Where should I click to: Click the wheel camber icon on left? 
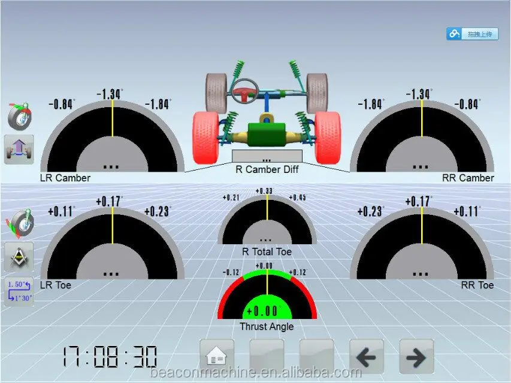20,116
